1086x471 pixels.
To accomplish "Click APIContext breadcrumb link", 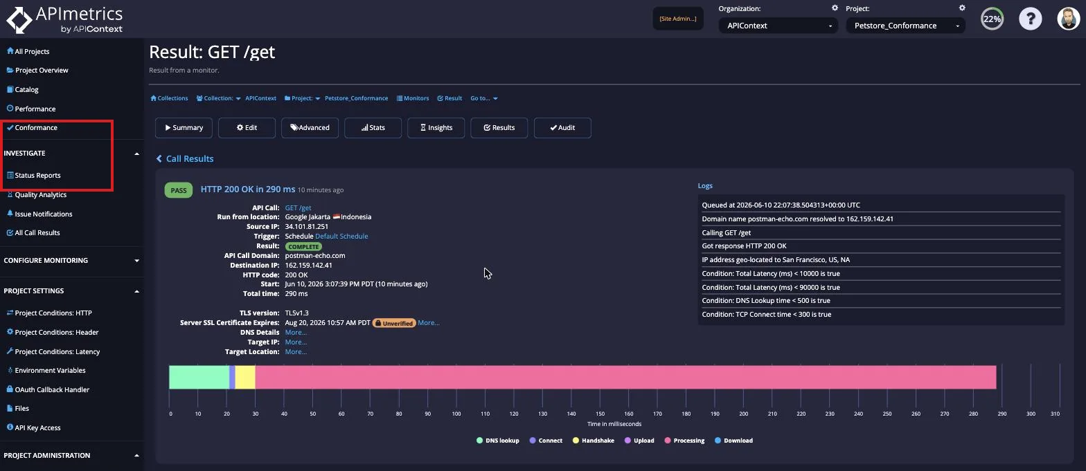I will pyautogui.click(x=260, y=98).
